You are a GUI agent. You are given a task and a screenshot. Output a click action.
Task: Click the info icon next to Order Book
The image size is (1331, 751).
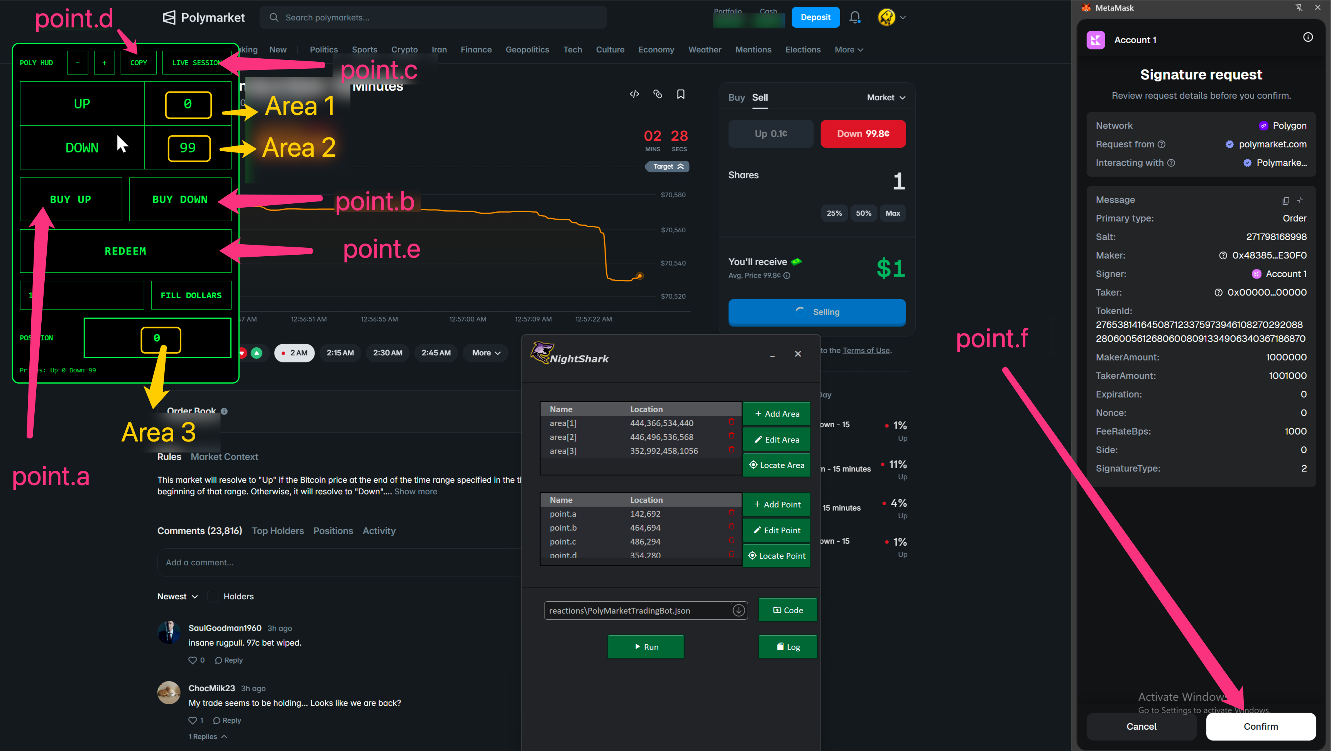[224, 411]
